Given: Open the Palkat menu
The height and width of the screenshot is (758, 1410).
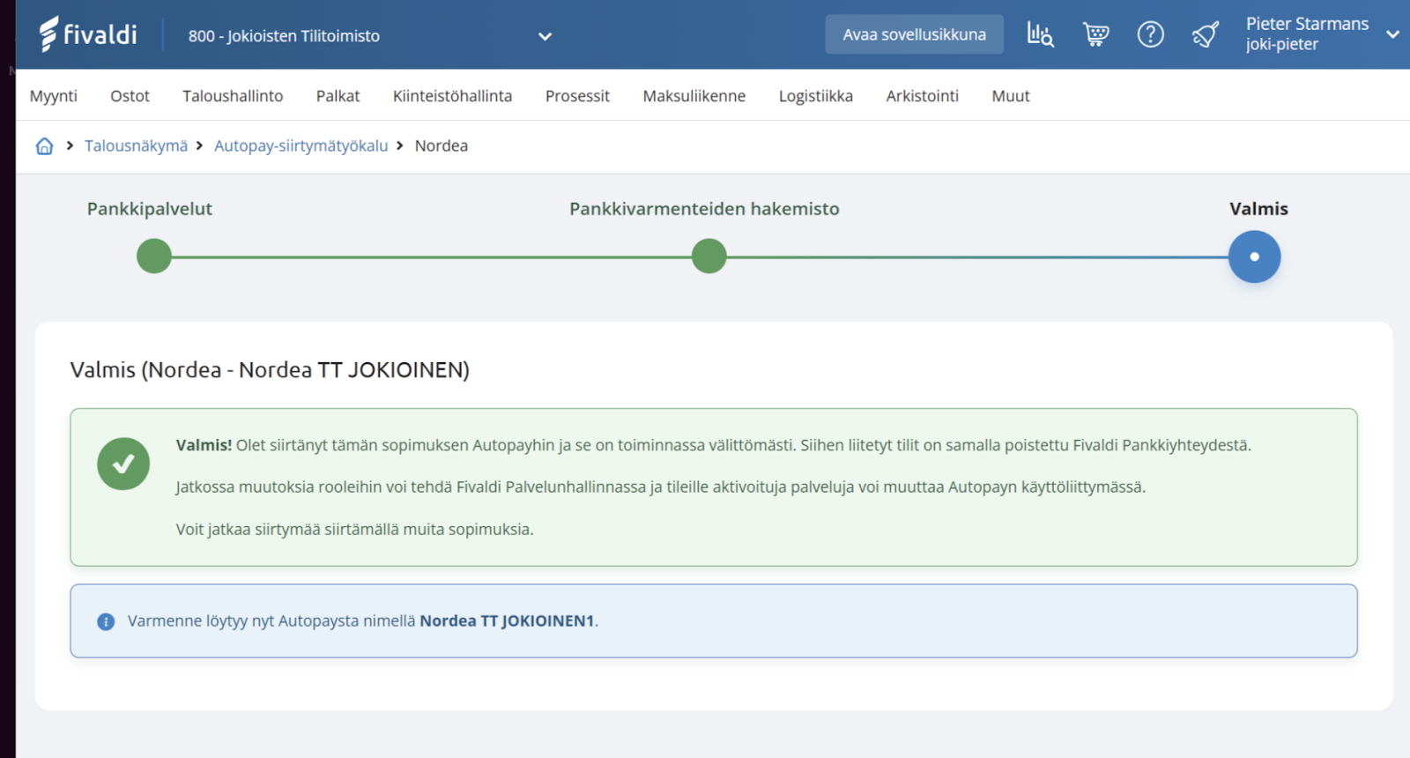Looking at the screenshot, I should pyautogui.click(x=338, y=96).
